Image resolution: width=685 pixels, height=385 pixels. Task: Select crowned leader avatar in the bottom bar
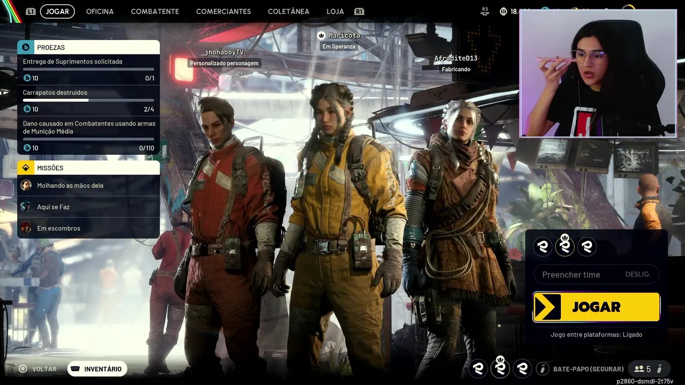coord(500,368)
